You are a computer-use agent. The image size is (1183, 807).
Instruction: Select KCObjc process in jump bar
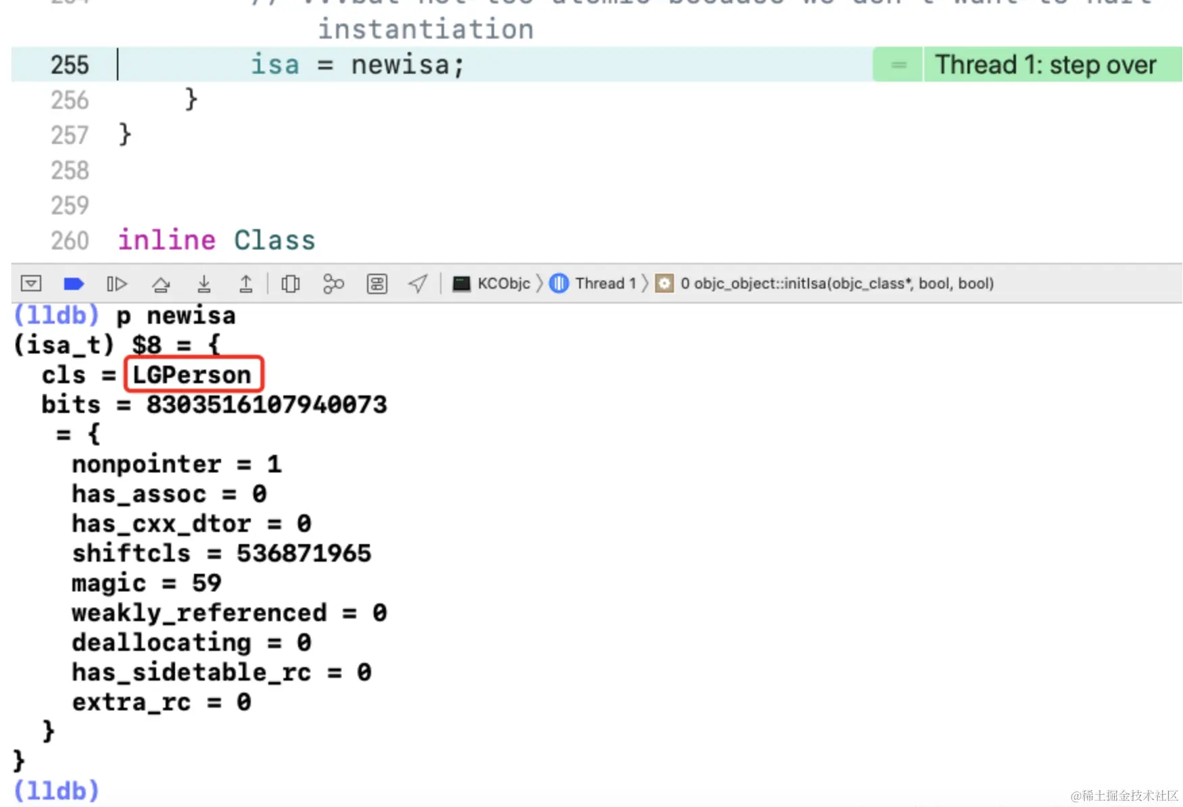(491, 283)
